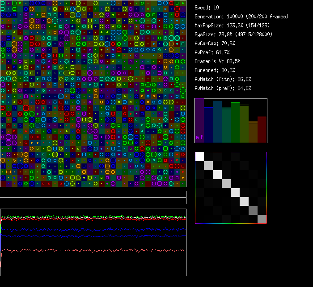313x287 pixels.
Task: Click the purple leftmost histogram bar
Action: point(199,121)
